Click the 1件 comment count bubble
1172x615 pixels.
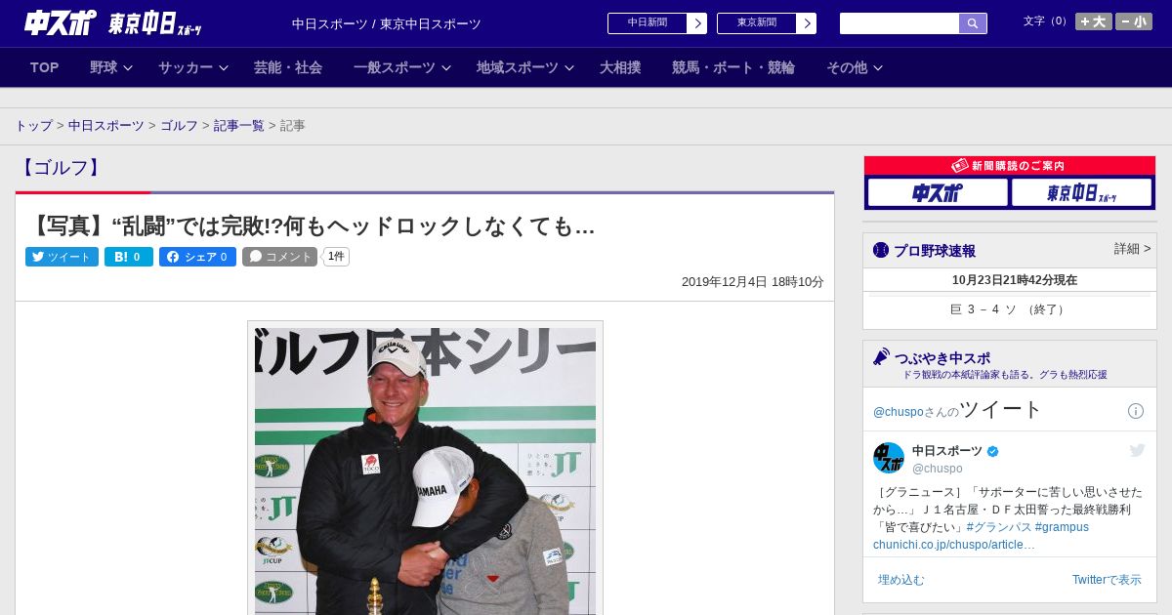coord(336,257)
